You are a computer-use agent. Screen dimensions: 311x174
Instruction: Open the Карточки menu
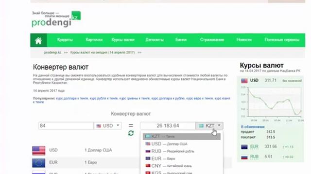pos(94,40)
